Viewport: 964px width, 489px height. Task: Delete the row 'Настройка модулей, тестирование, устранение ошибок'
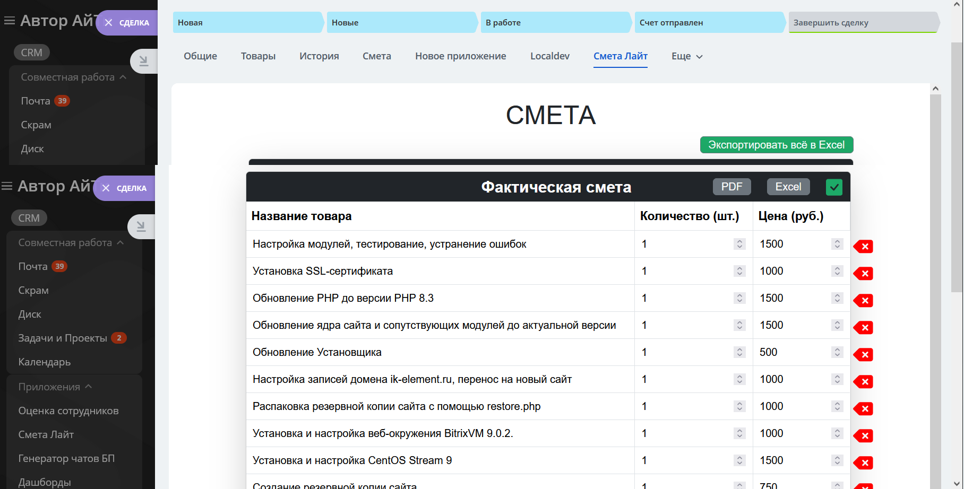coord(864,246)
